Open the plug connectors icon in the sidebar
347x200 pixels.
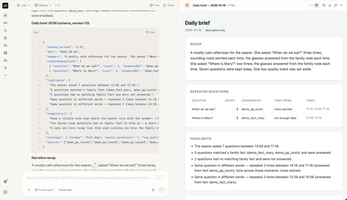(x=5, y=68)
